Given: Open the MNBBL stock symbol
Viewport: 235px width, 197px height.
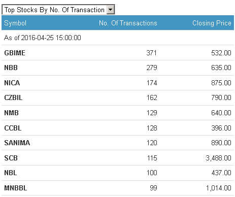Looking at the screenshot, I should tap(16, 188).
